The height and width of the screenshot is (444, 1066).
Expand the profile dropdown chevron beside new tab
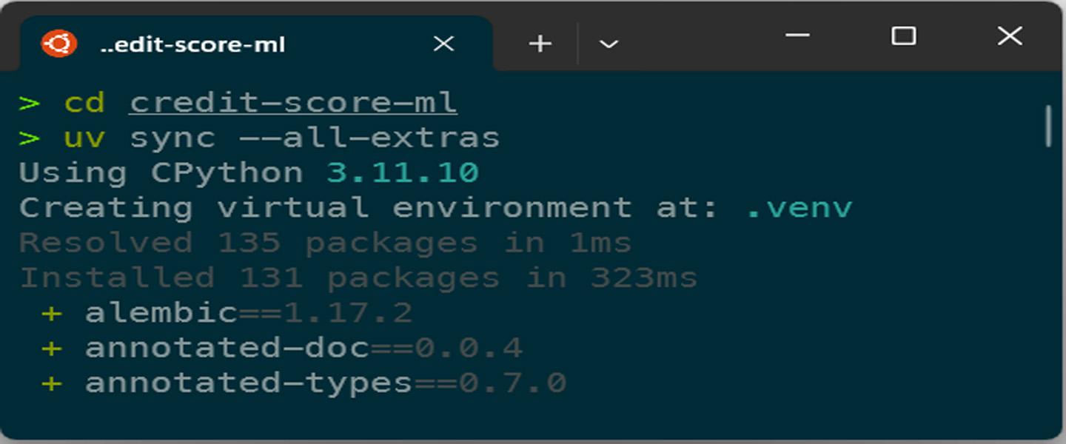(609, 44)
